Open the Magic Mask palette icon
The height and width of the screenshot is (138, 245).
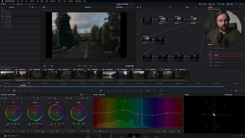134,90
